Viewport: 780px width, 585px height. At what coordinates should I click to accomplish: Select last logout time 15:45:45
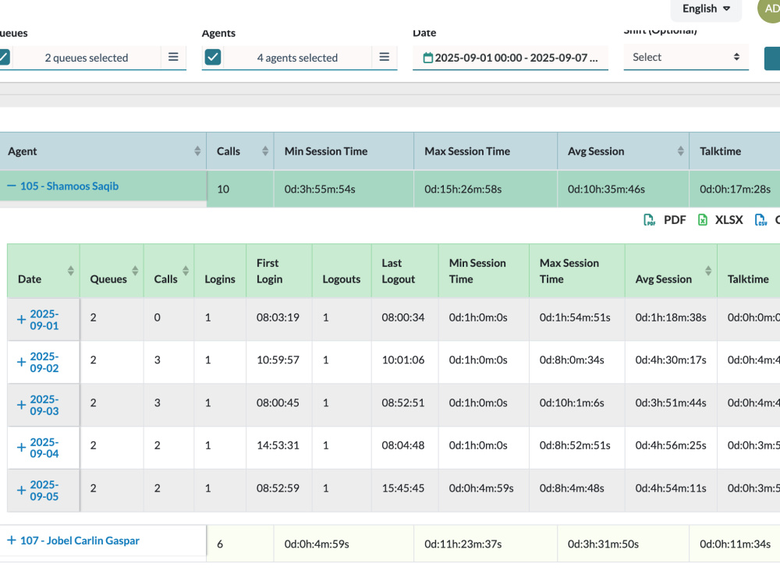click(403, 488)
